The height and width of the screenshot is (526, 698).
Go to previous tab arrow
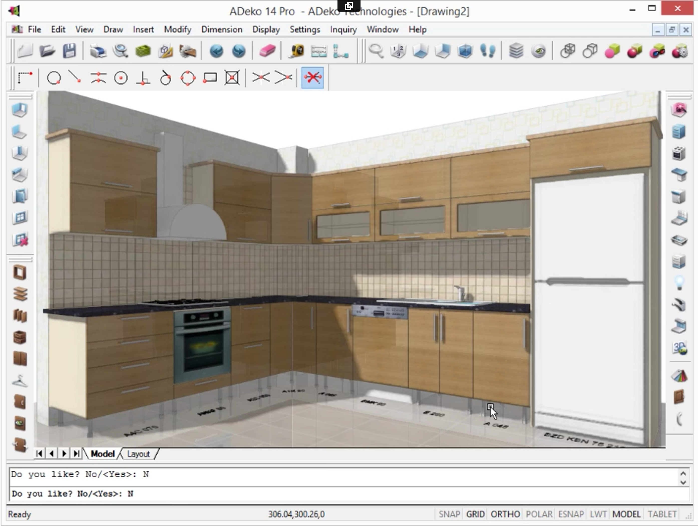[x=51, y=454]
